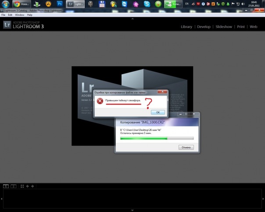Click the Bluetooth tray icon
The height and width of the screenshot is (212, 265).
tap(203, 4)
